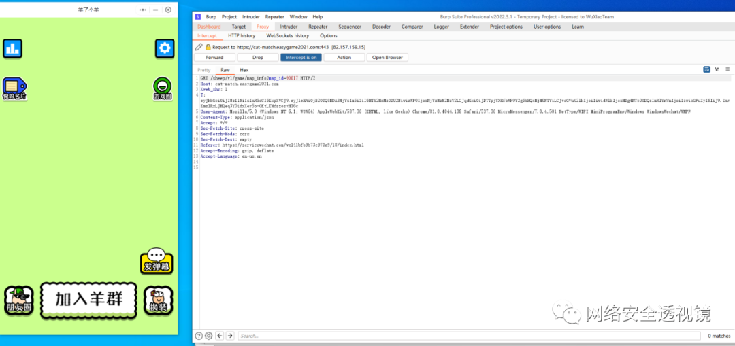Select the Intercept sub-tab
Screen dimensions: 735x346
(207, 35)
